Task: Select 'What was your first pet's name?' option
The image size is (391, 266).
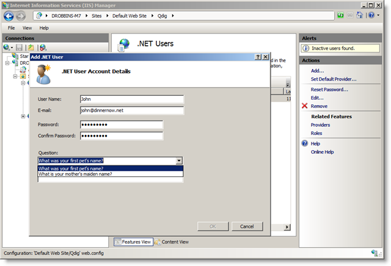Action: [x=111, y=168]
